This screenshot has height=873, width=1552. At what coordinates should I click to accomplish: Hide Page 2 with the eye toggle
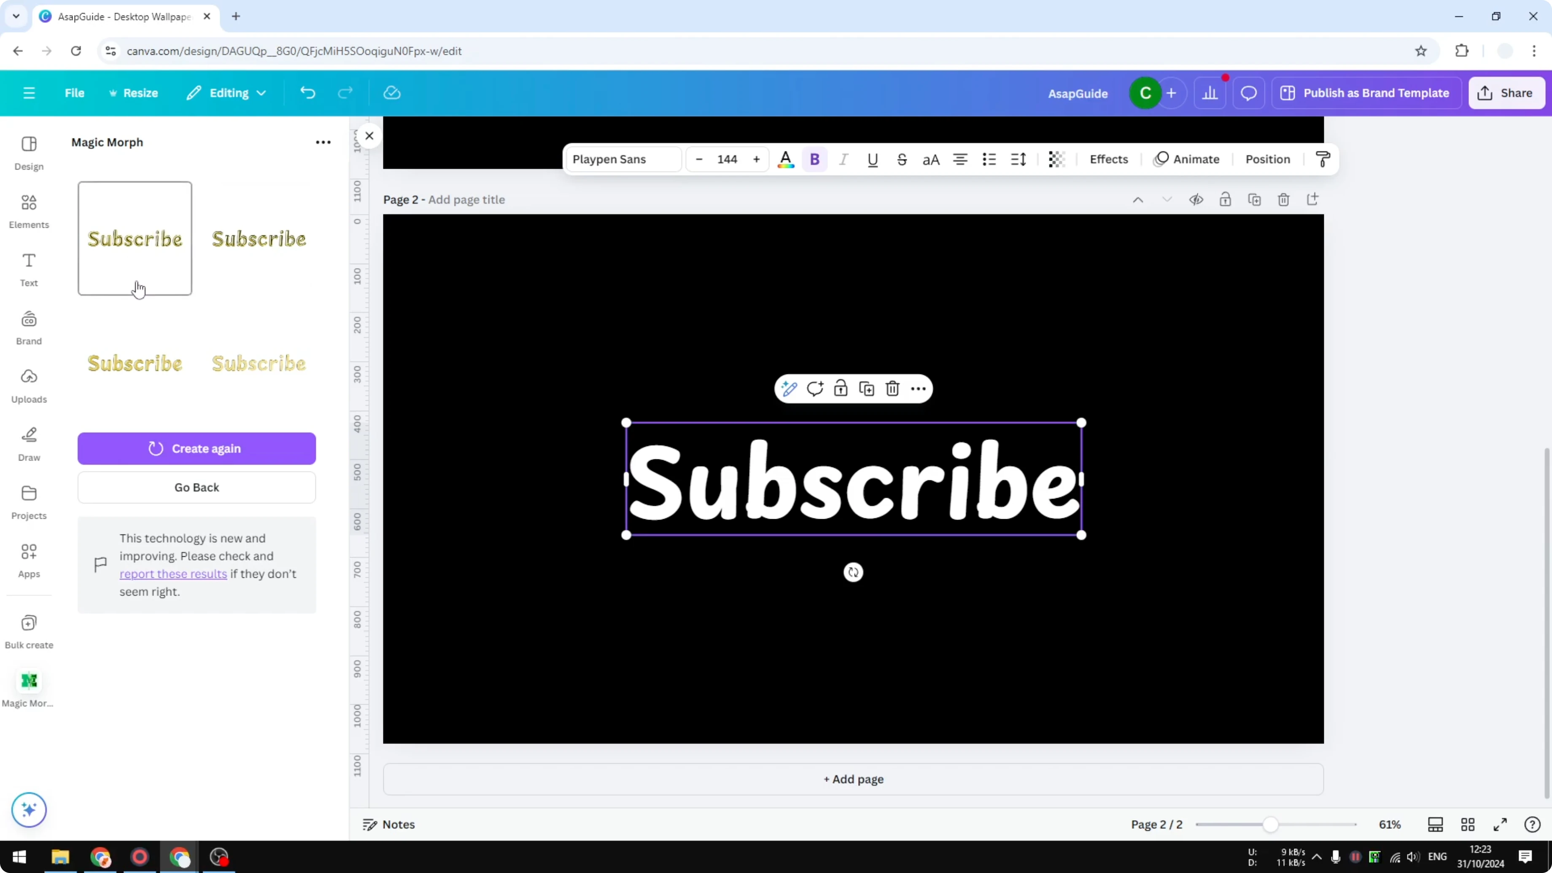(1196, 199)
